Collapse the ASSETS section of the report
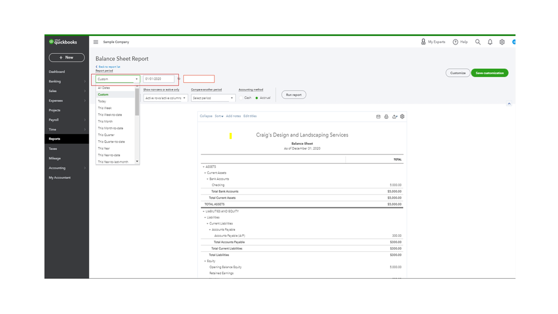 pyautogui.click(x=204, y=166)
